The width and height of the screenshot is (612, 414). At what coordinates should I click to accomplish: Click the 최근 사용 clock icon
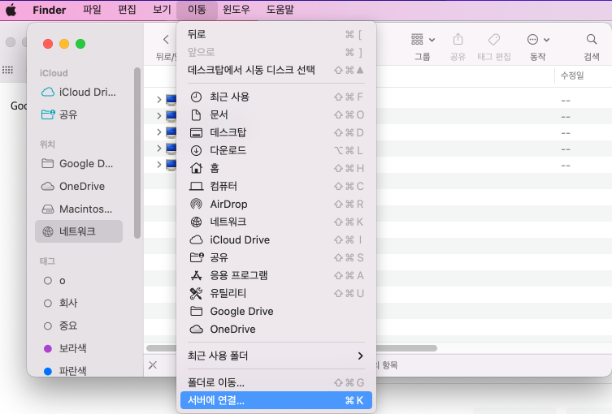pos(196,97)
